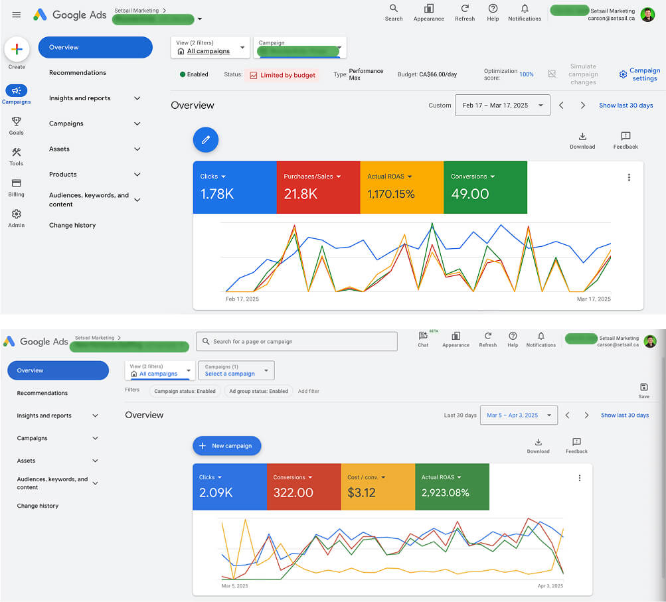Open the Feb 17 – Mar 17, 2025 date dropdown
The image size is (666, 602).
click(x=503, y=106)
